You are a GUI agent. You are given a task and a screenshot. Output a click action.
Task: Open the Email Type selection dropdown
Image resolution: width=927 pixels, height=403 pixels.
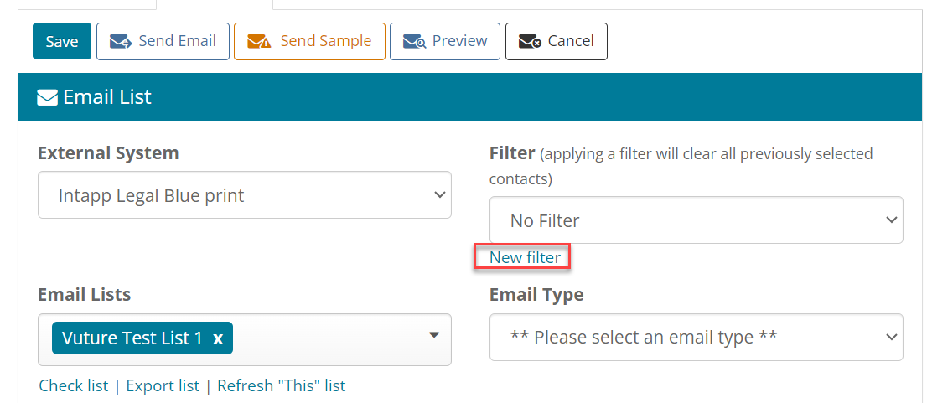[697, 337]
